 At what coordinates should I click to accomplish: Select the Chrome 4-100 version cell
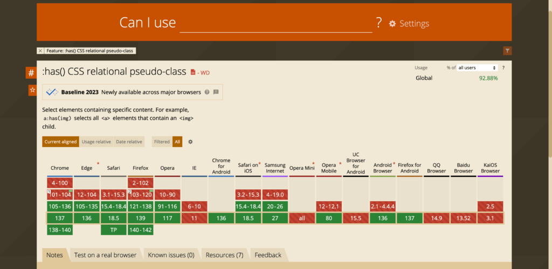[60, 183]
